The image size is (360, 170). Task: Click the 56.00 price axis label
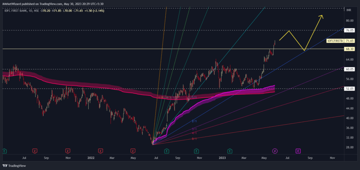pos(350,79)
